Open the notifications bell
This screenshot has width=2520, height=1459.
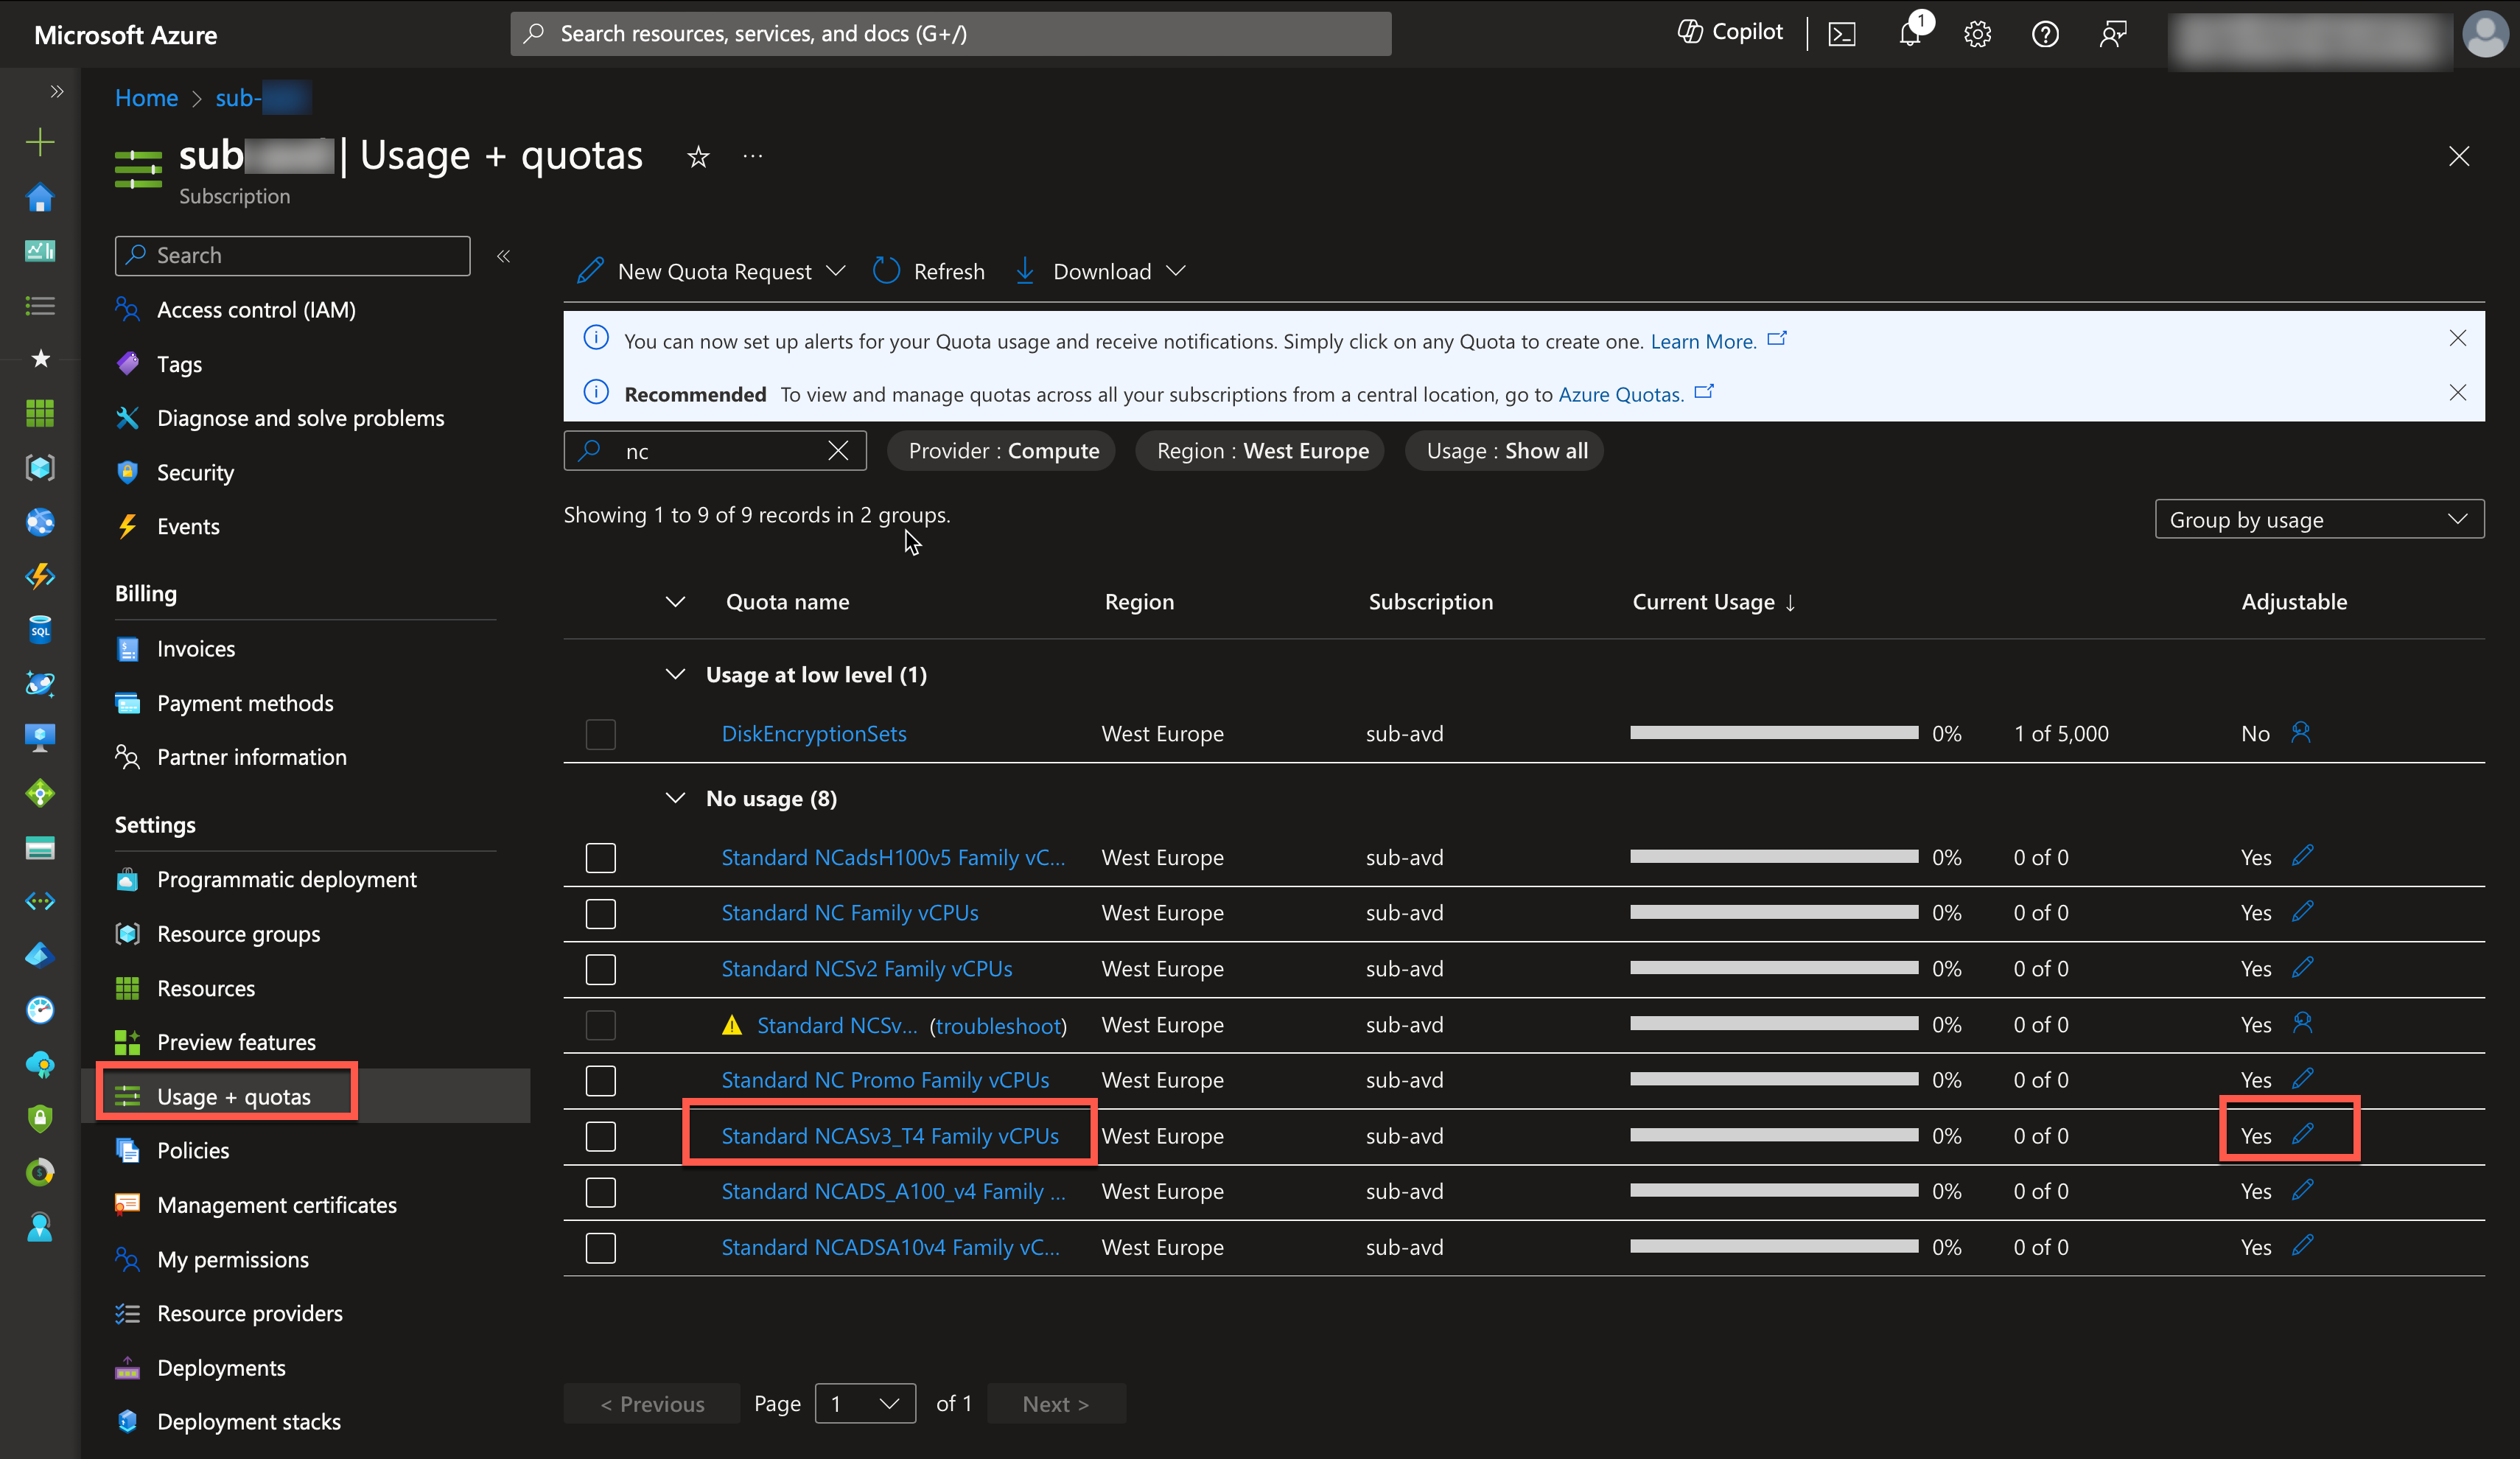[x=1910, y=34]
